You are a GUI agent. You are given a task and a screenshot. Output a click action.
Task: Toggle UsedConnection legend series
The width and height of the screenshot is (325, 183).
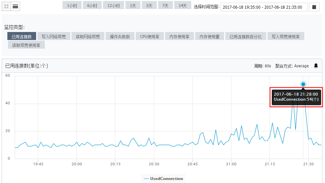[163, 178]
